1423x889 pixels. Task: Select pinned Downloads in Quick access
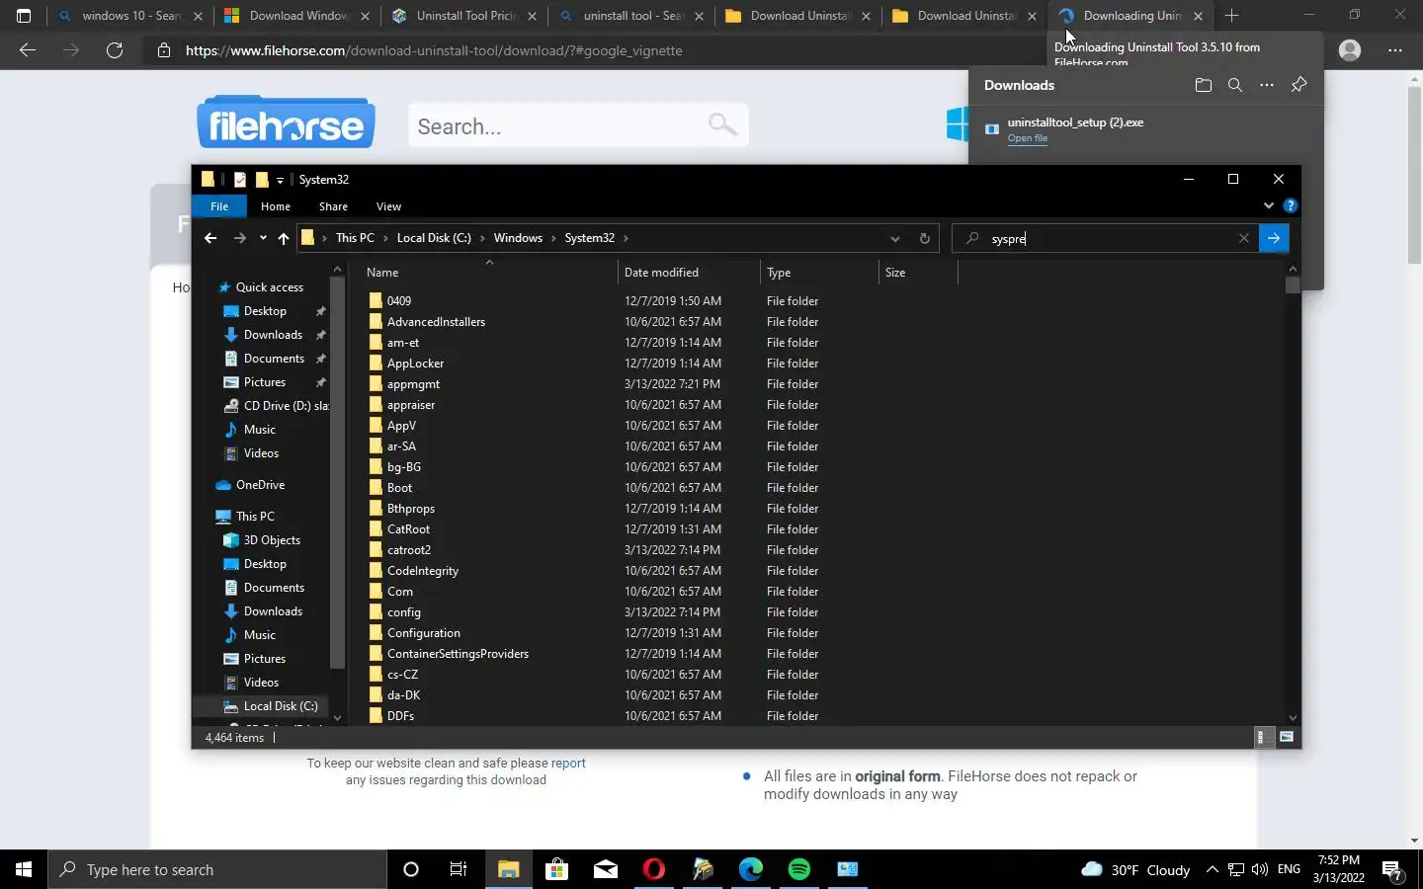click(273, 335)
